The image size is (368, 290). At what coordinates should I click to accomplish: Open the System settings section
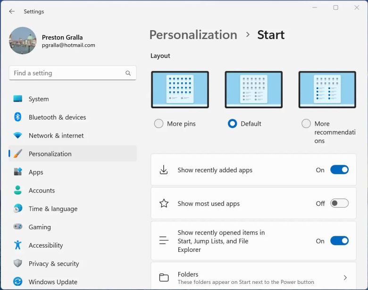pyautogui.click(x=39, y=99)
